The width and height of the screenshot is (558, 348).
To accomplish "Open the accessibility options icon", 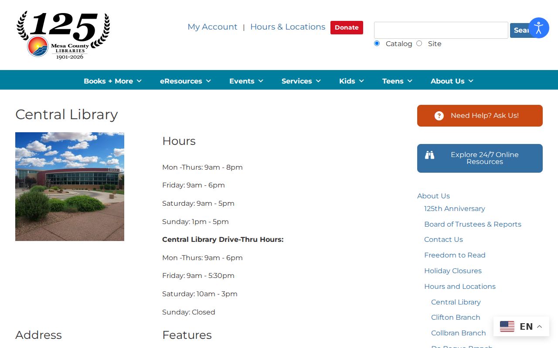I will coord(539,28).
